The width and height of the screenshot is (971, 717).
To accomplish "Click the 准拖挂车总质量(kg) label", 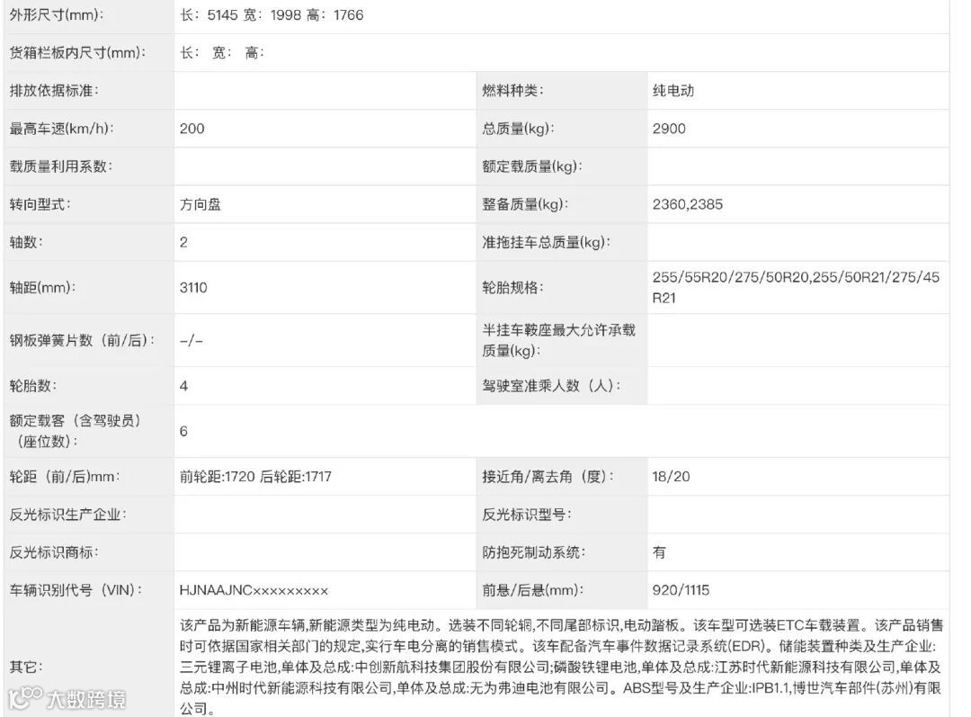I will pyautogui.click(x=547, y=242).
